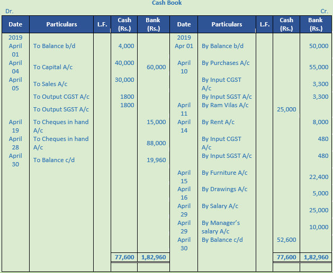Click 'By Manager's salary A/c' entry
333x273 pixels.
(x=221, y=227)
